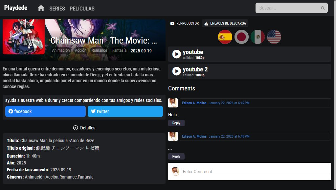Click the avatar beside the "..." comment

pos(173,136)
